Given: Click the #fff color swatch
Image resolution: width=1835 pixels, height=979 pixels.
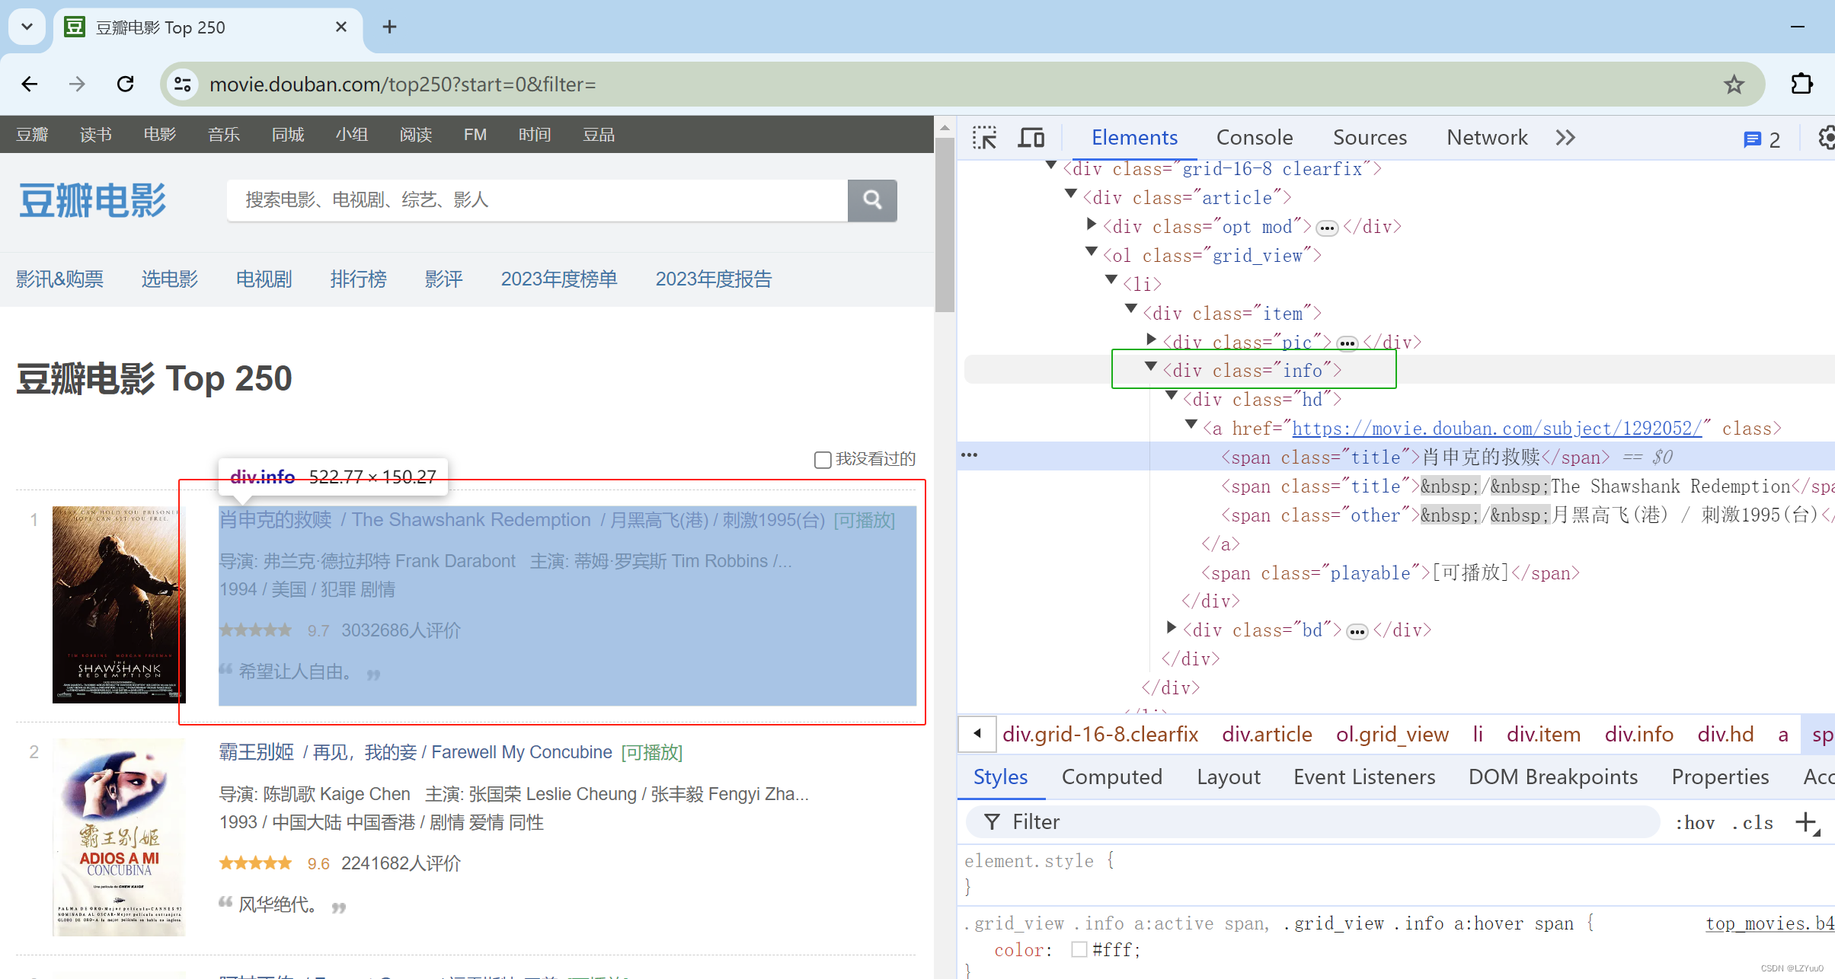Looking at the screenshot, I should click(x=1079, y=949).
